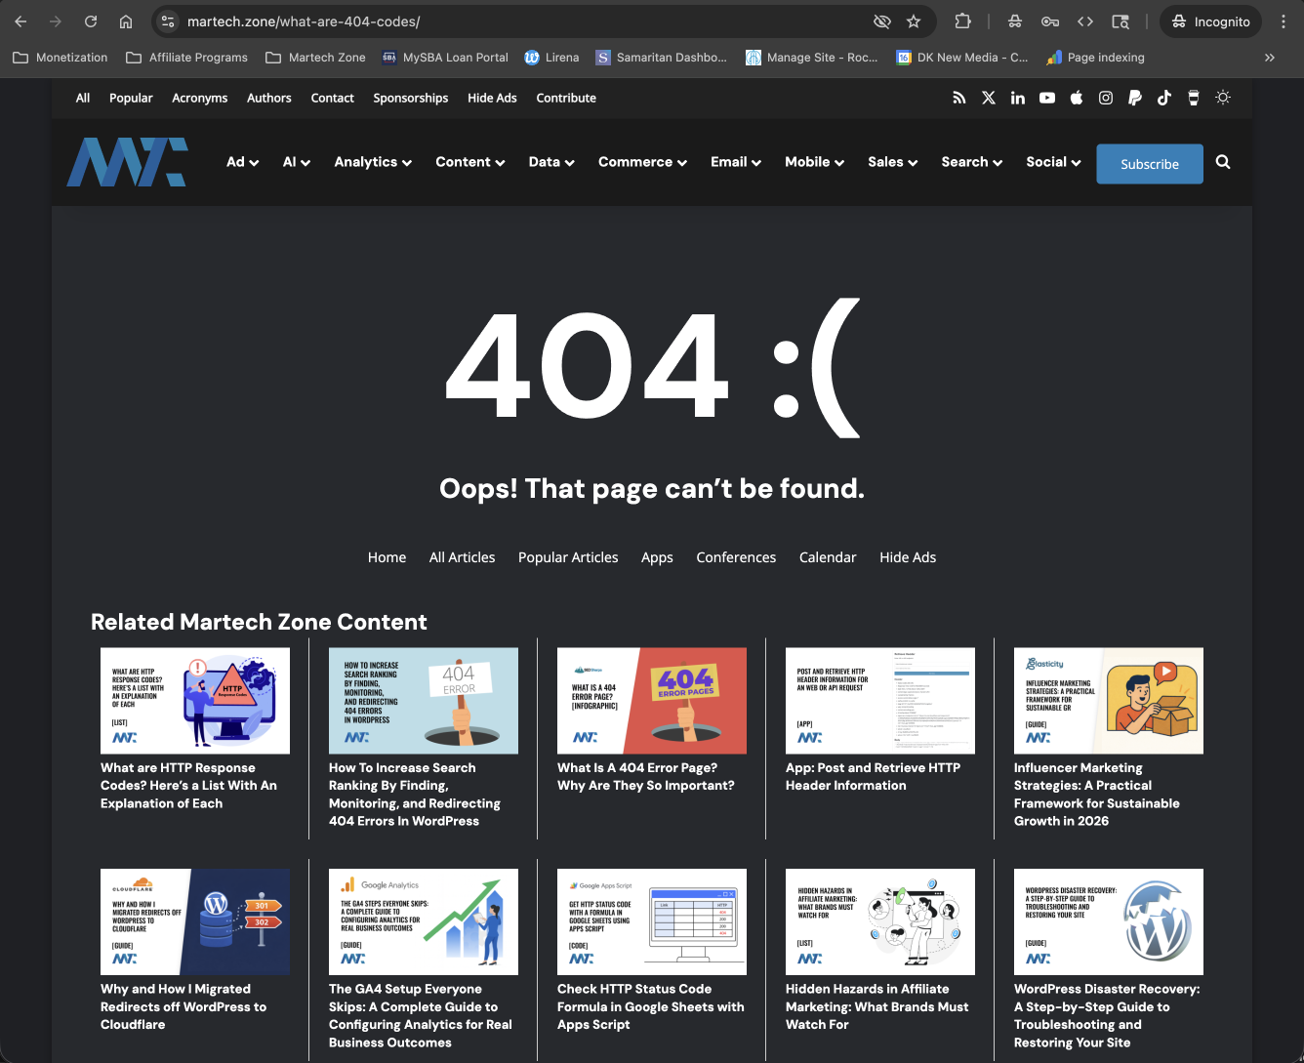The image size is (1304, 1063).
Task: Select the Instagram icon in the header
Action: coord(1105,98)
